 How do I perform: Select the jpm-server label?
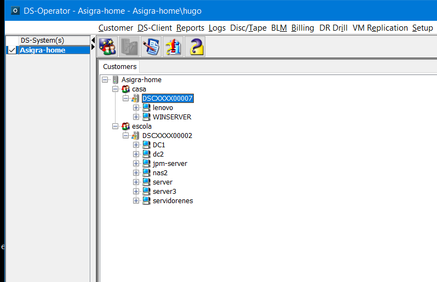pos(170,164)
